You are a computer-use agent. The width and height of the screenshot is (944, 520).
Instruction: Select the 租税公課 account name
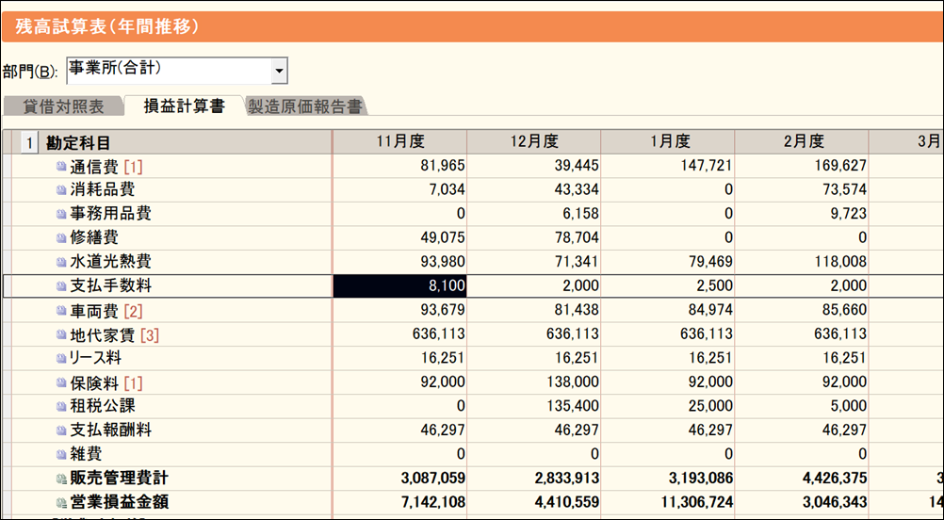coord(102,406)
